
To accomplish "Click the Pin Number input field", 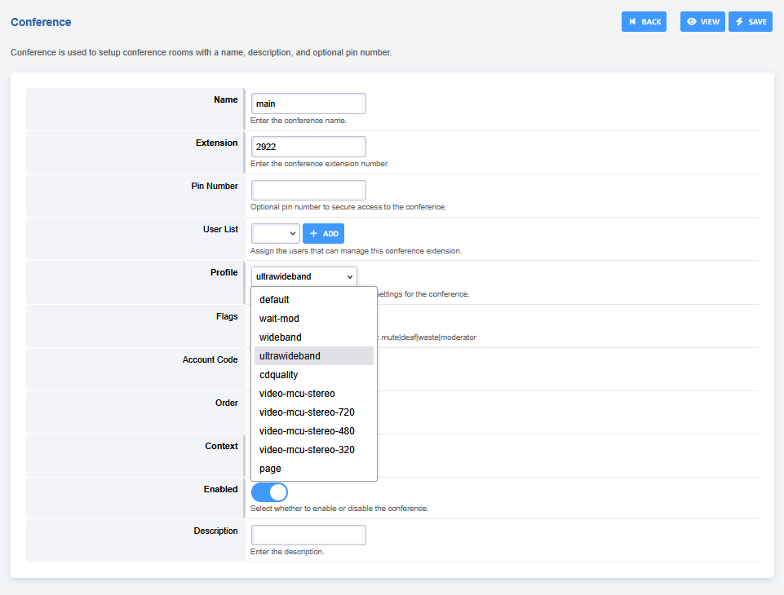I will coord(308,190).
